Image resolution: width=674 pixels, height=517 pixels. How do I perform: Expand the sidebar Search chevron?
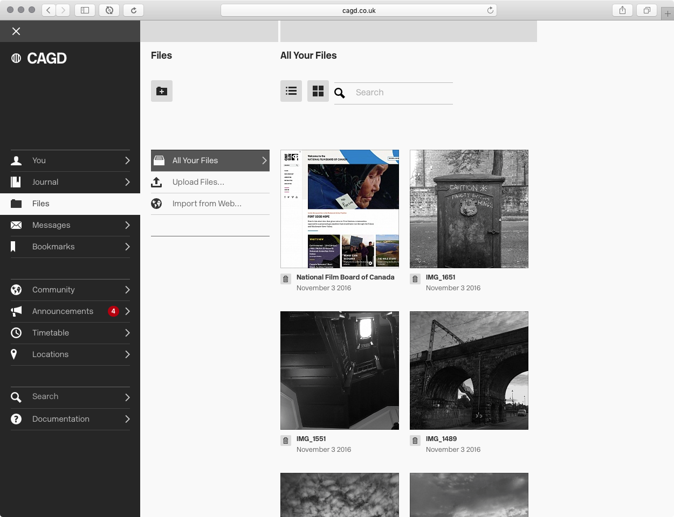coord(127,397)
